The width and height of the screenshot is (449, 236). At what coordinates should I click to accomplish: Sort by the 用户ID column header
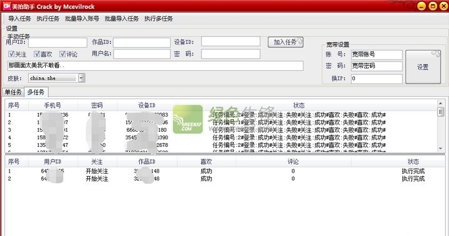point(53,162)
